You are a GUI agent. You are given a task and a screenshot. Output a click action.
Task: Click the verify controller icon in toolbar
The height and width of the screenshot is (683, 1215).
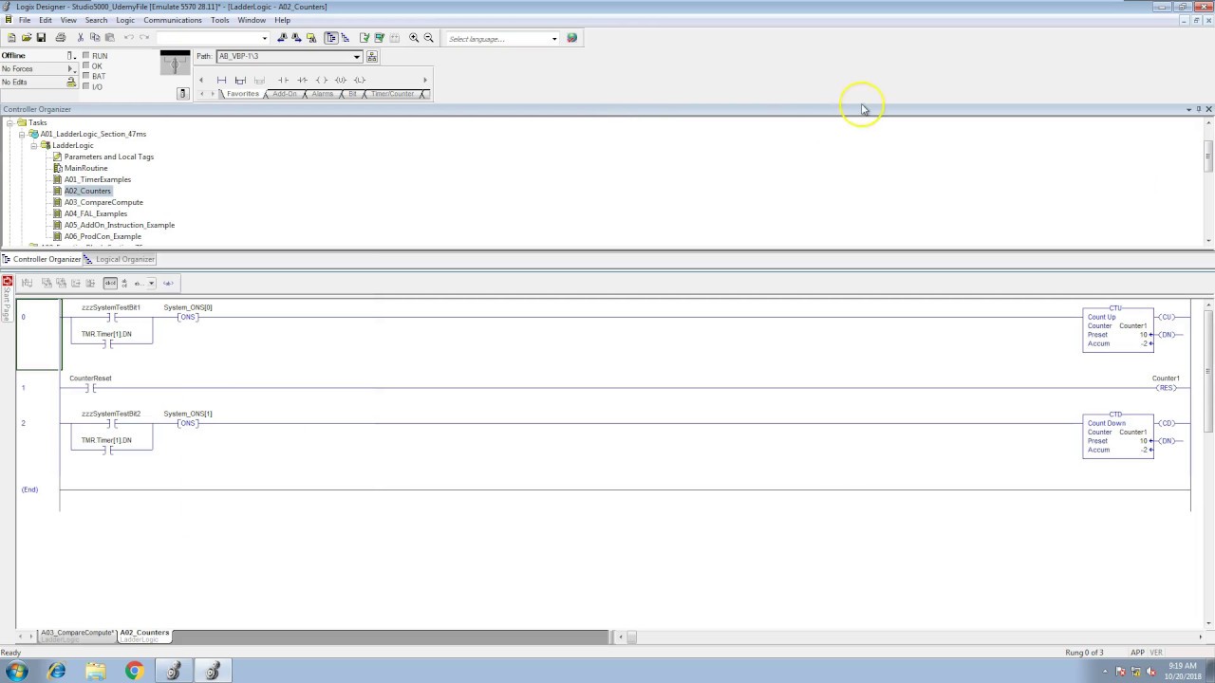(x=380, y=38)
